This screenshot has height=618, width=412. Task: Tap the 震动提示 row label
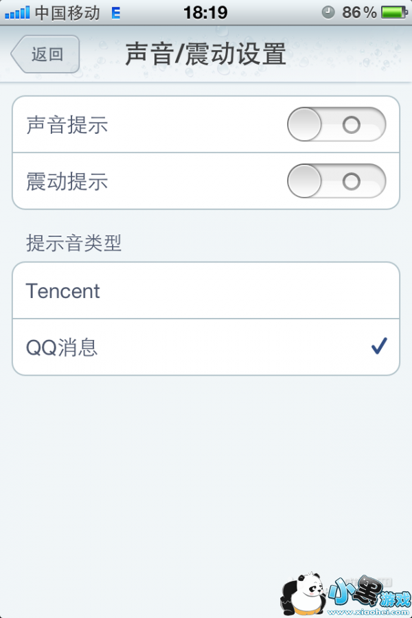67,181
